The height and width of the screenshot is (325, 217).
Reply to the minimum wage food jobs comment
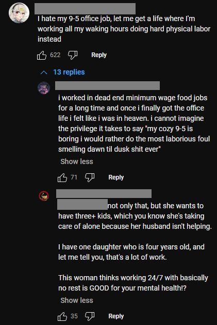[116, 177]
